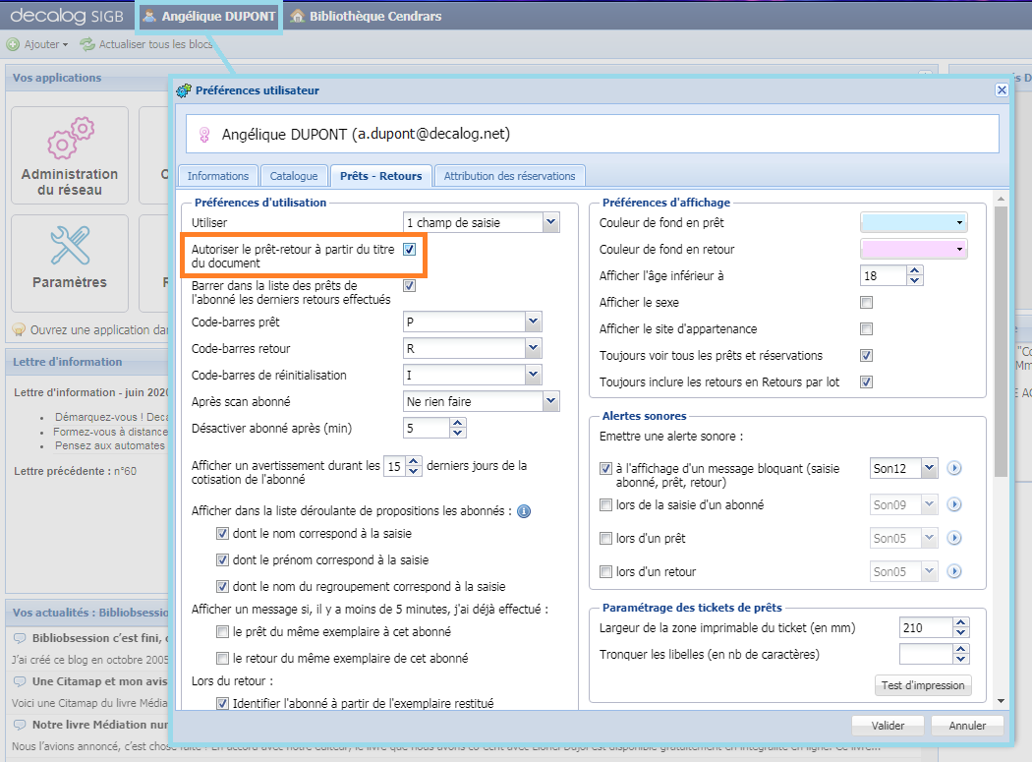Open the Attribution des réservations tab
Viewport: 1032px width, 762px height.
pyautogui.click(x=509, y=176)
